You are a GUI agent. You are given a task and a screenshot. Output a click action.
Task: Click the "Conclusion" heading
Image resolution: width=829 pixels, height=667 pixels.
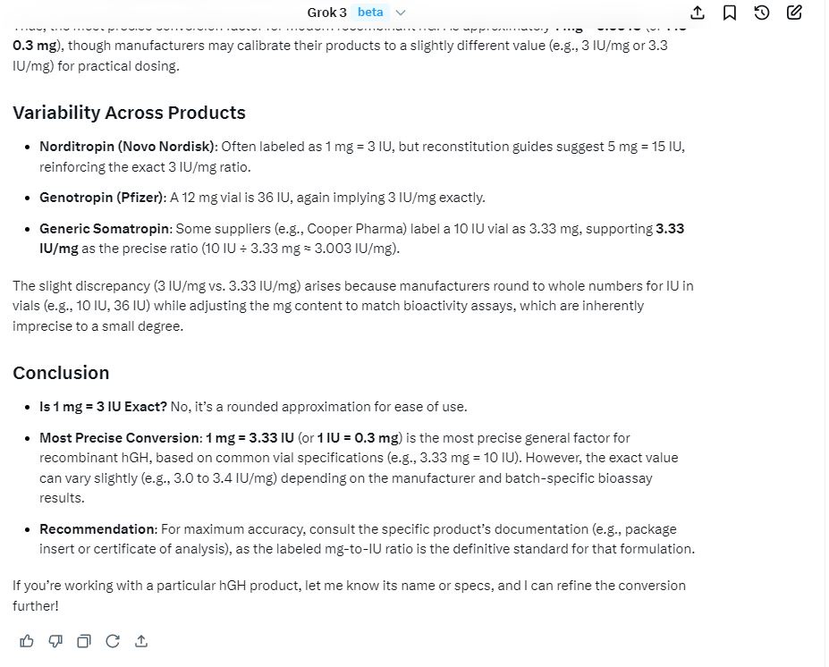pos(61,373)
